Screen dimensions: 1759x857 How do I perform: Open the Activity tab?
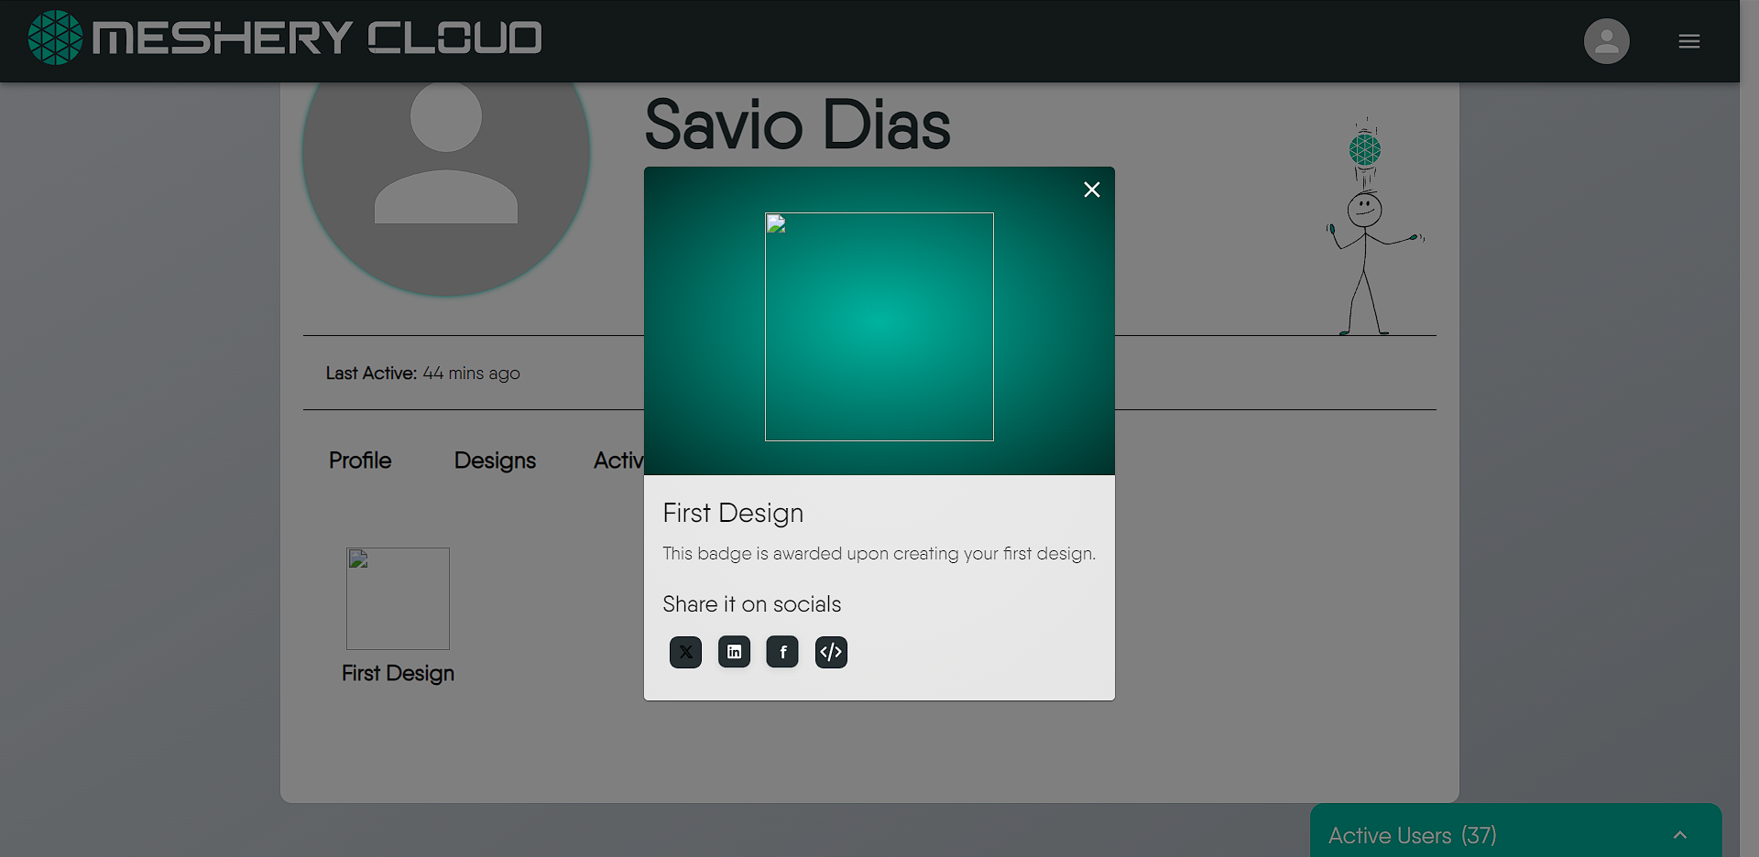pos(624,461)
